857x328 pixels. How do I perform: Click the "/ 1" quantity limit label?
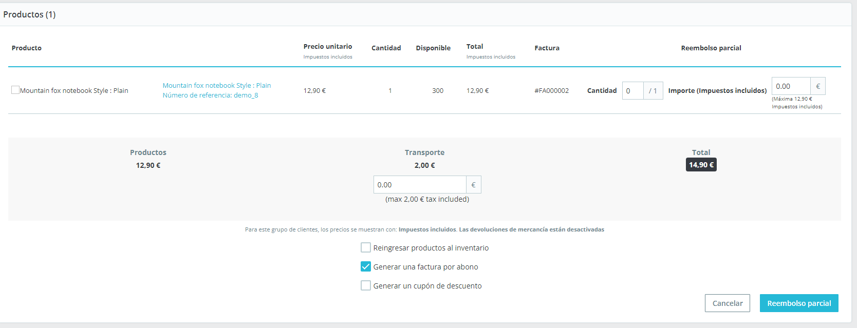click(653, 91)
